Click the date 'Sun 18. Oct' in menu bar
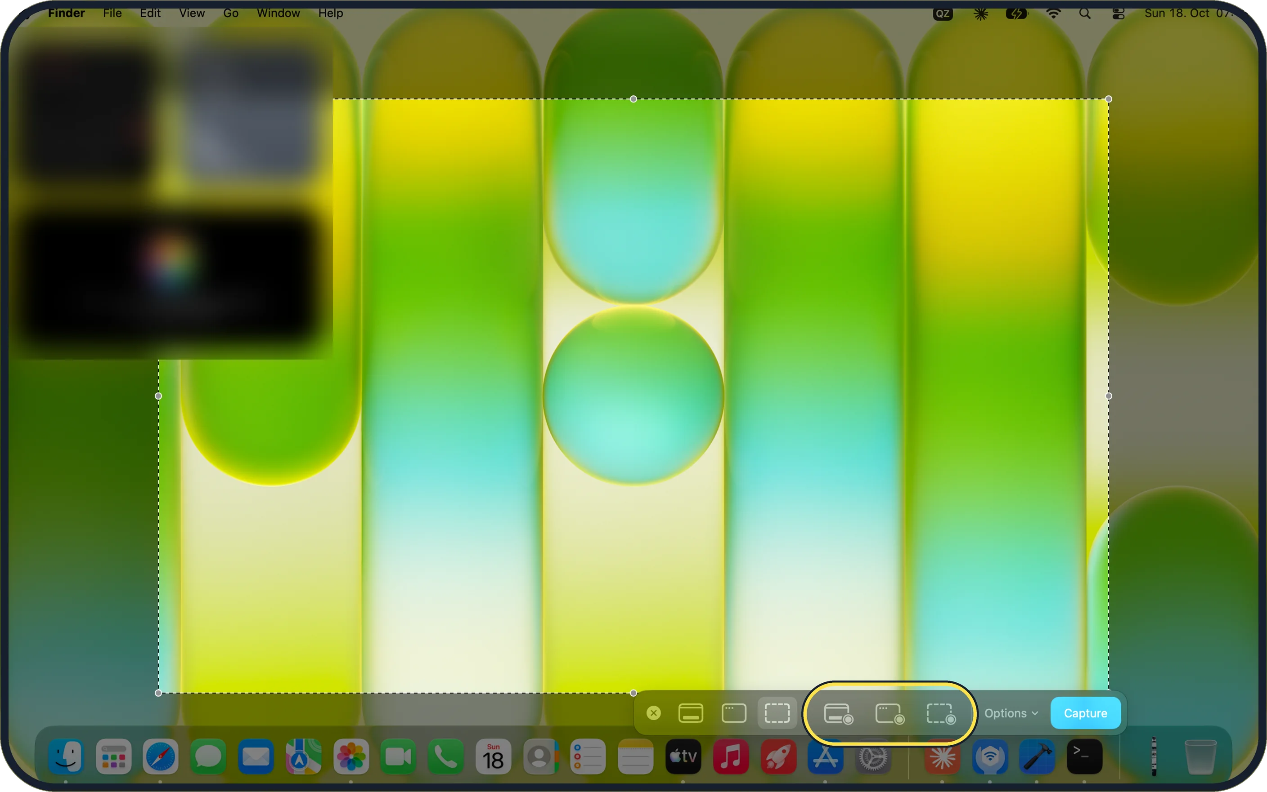Screen dimensions: 1267x792 pos(1176,13)
